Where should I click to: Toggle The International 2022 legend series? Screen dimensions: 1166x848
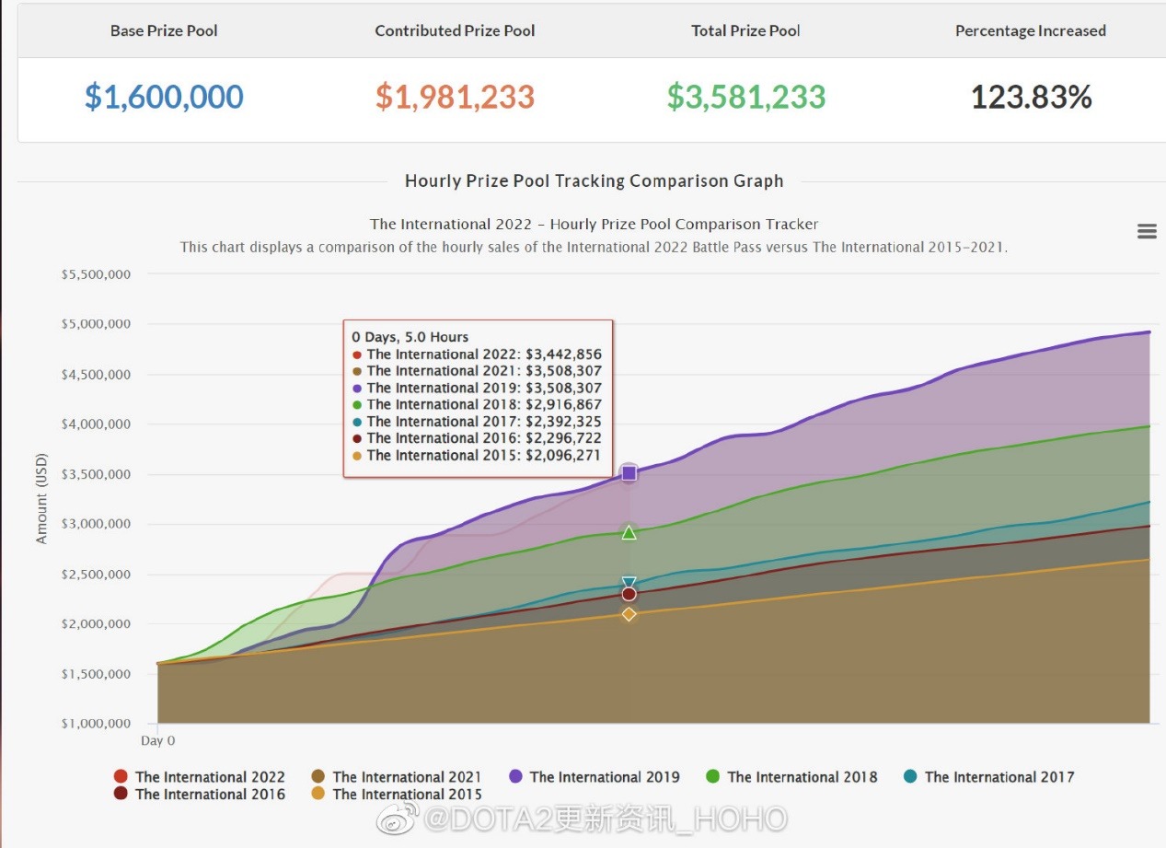click(200, 777)
